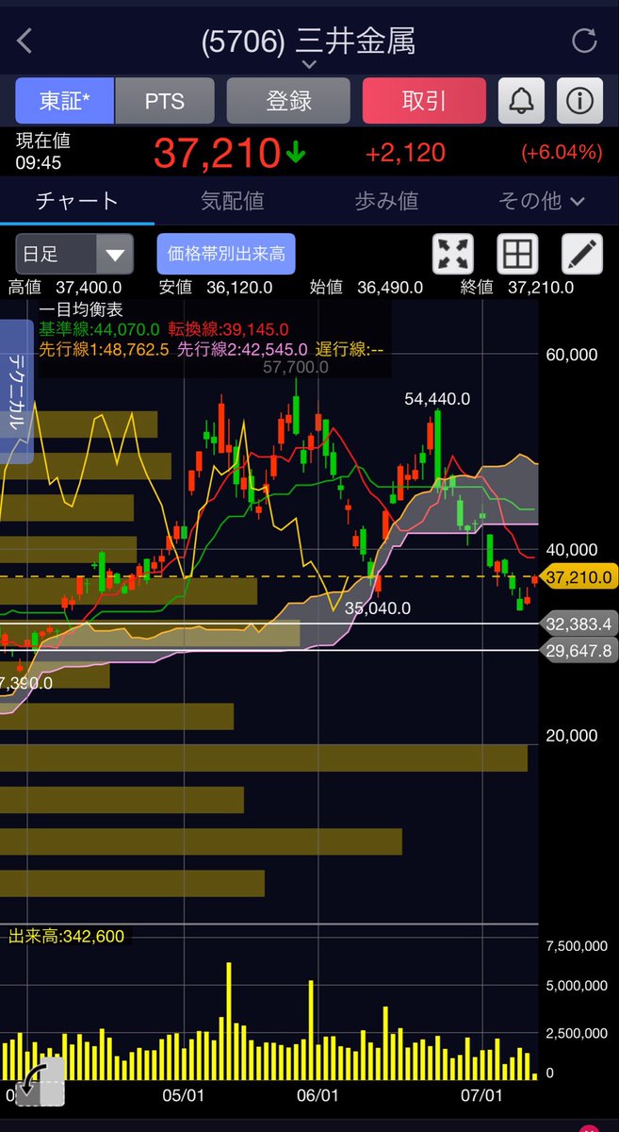Switch to the 気配値 tab
The width and height of the screenshot is (619, 1132).
coord(232,200)
